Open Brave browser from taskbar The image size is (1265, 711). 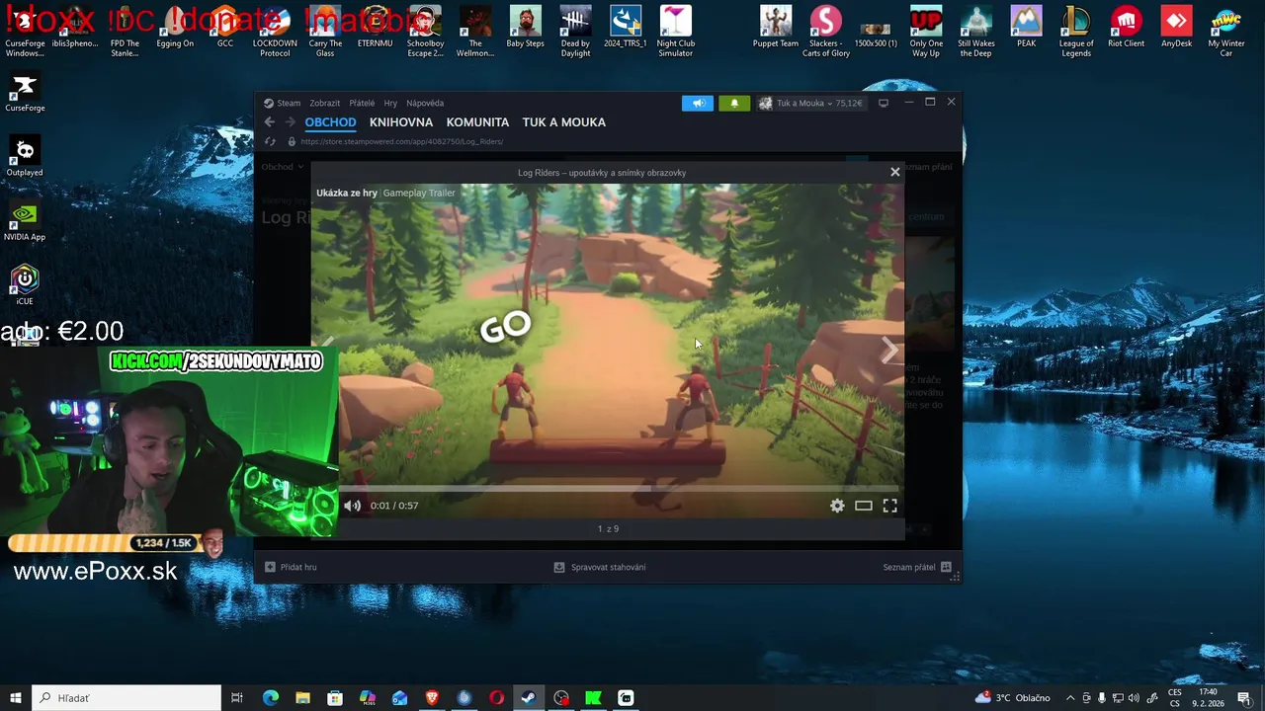432,698
